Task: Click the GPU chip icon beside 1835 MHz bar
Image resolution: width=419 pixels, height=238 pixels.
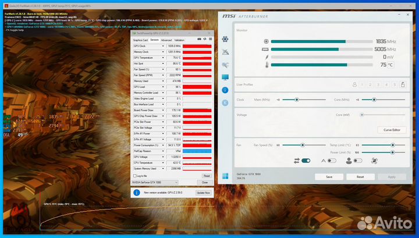Action: 266,41
